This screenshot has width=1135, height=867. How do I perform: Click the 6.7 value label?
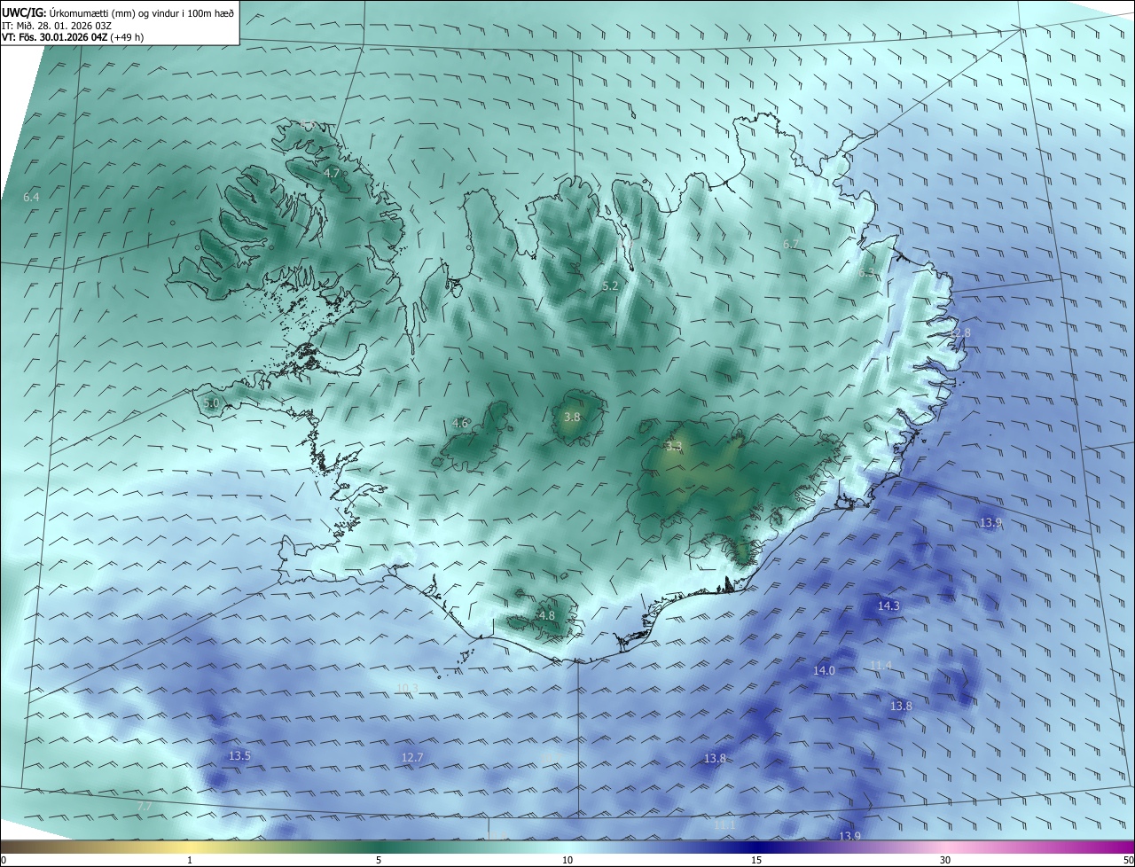[x=791, y=244]
